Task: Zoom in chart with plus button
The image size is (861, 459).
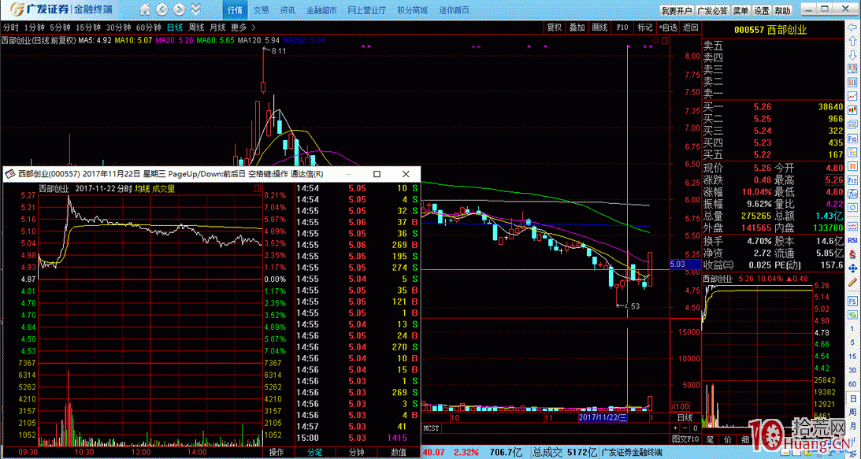Action: pyautogui.click(x=675, y=428)
